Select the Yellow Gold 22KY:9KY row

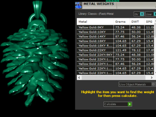point(115,55)
